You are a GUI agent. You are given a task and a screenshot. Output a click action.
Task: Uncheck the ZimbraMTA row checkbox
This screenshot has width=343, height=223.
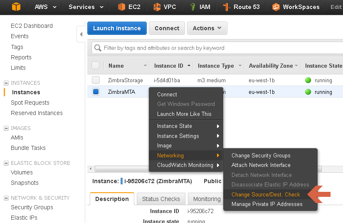(96, 92)
